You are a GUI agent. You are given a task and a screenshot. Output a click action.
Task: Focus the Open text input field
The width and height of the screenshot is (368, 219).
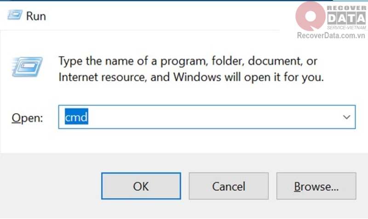click(202, 117)
